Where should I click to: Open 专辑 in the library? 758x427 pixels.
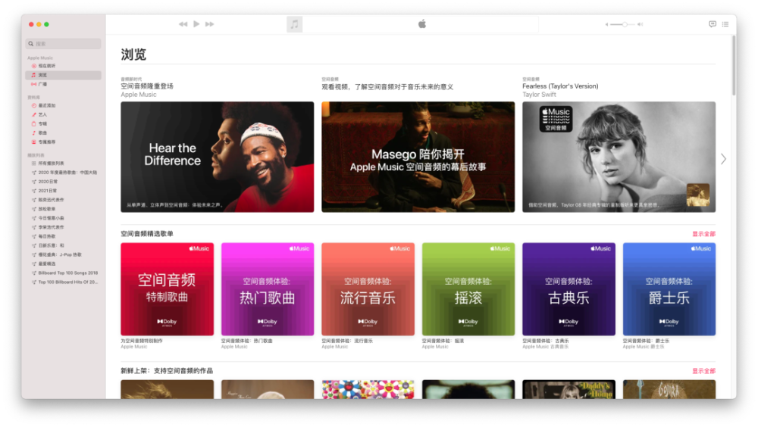point(64,123)
